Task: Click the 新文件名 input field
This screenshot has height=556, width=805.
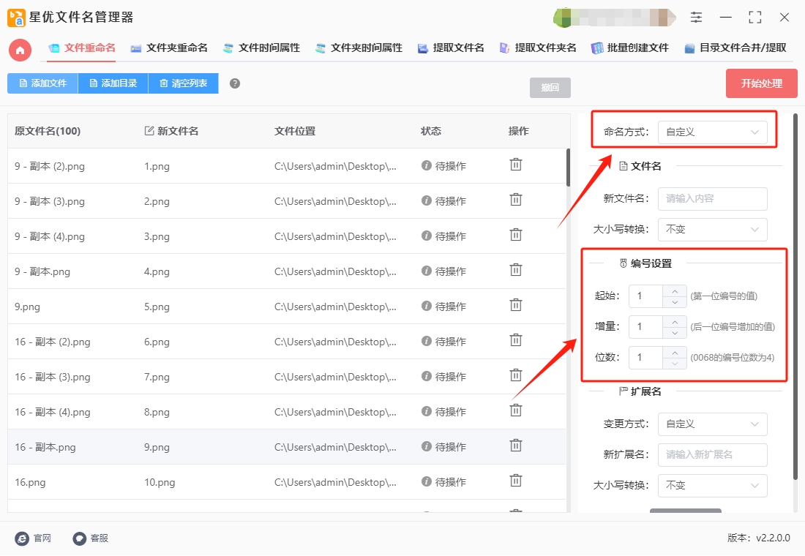Action: click(x=712, y=199)
